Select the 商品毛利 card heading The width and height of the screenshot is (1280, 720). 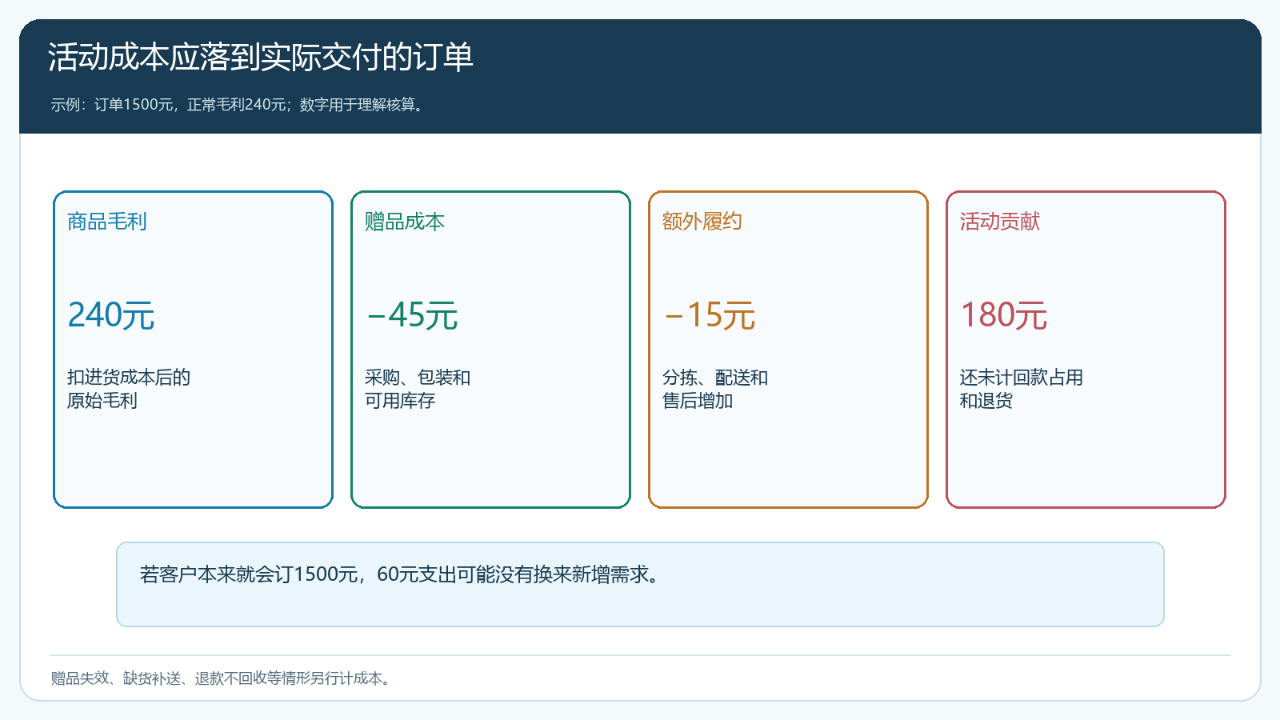point(107,222)
